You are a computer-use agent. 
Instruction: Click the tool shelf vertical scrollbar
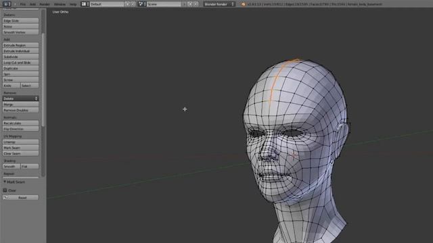click(x=43, y=80)
